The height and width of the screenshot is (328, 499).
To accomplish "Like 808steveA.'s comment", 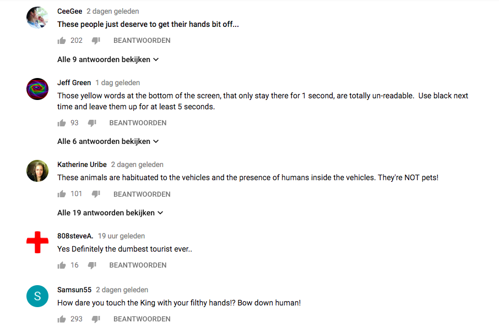I will [62, 265].
